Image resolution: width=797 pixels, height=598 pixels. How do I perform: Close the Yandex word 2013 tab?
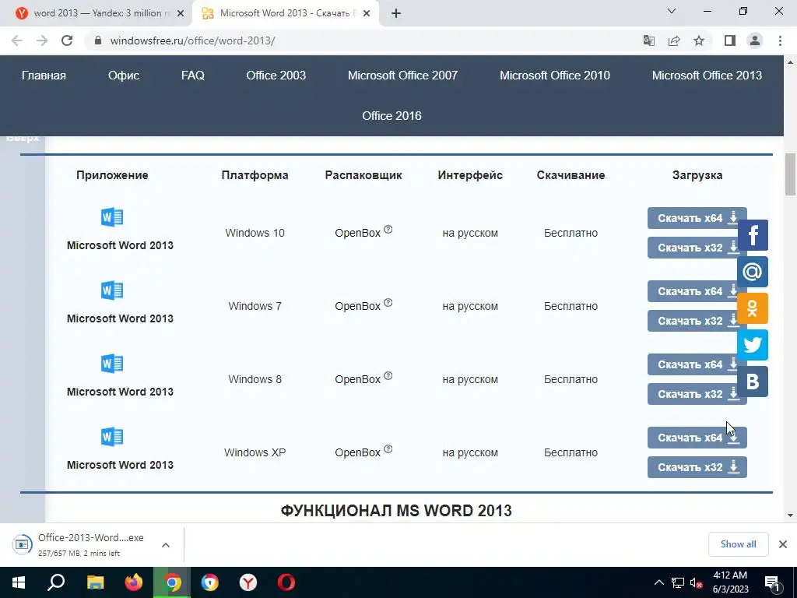pyautogui.click(x=181, y=14)
